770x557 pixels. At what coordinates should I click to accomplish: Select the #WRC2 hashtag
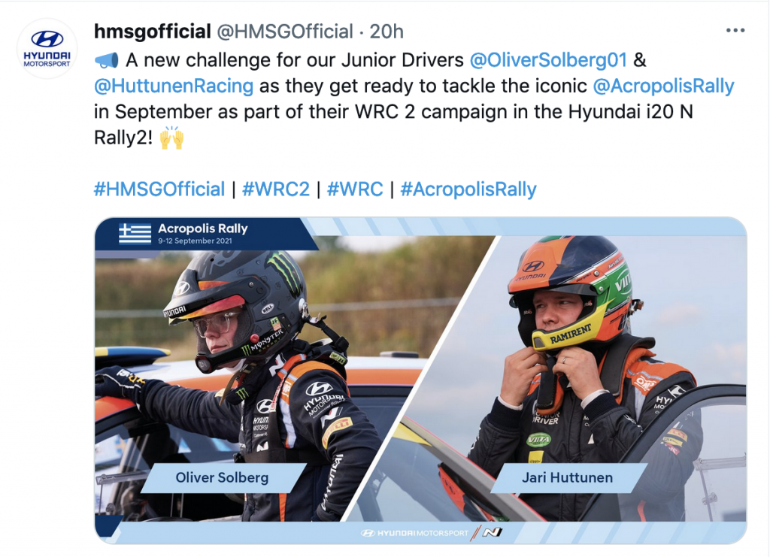click(x=276, y=189)
